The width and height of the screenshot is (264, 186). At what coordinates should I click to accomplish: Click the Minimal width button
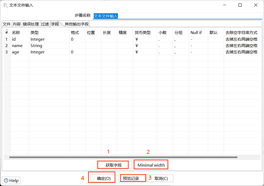click(x=151, y=165)
